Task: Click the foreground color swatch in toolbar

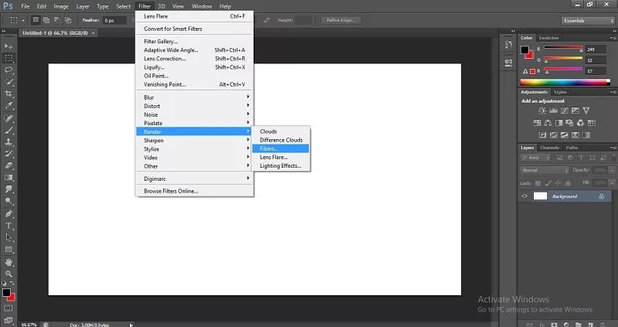Action: (x=6, y=293)
